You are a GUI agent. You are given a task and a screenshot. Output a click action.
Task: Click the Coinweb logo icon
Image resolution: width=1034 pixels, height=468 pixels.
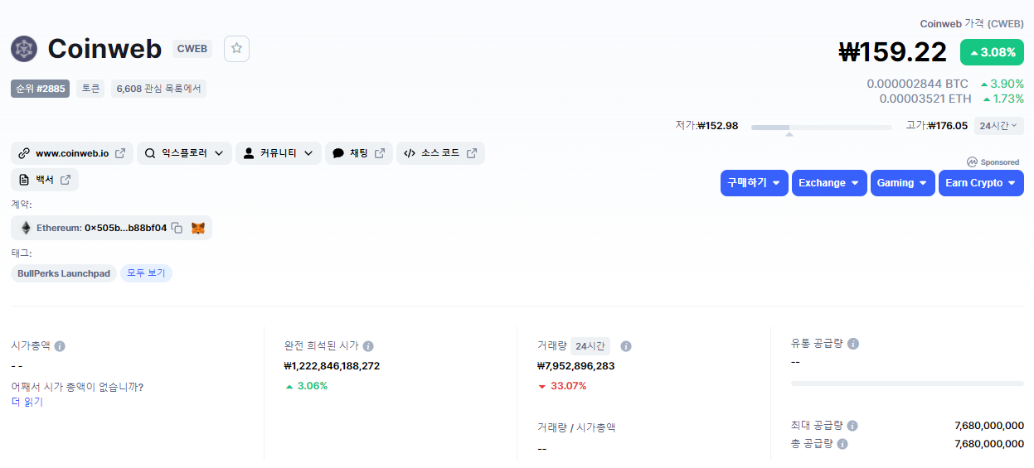pyautogui.click(x=24, y=49)
